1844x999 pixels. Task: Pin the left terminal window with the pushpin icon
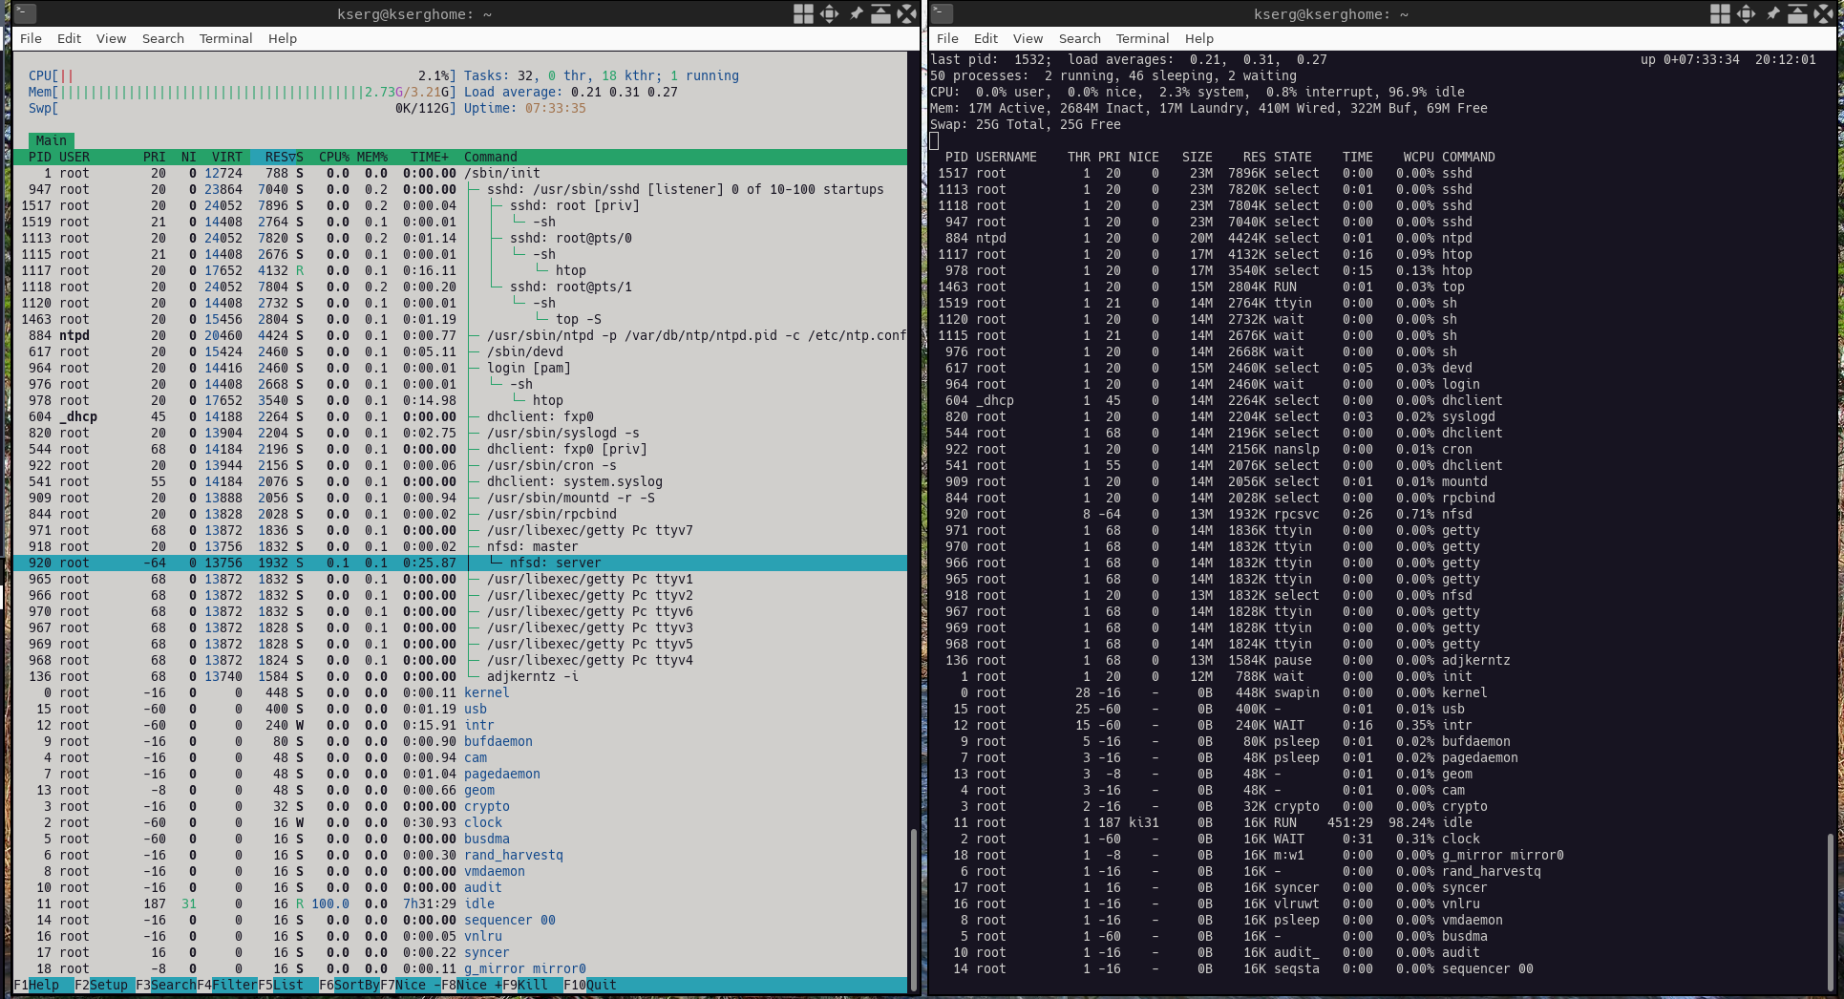coord(856,13)
